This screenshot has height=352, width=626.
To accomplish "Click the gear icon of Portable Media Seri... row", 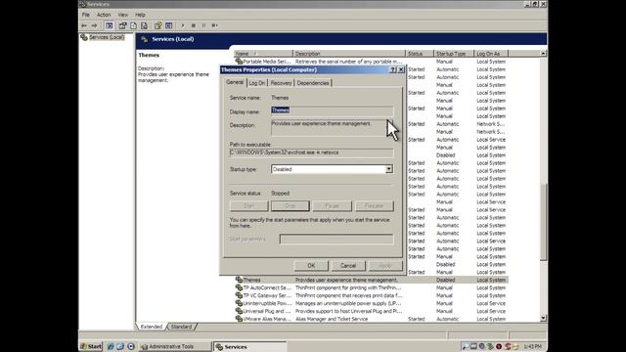I will point(239,62).
